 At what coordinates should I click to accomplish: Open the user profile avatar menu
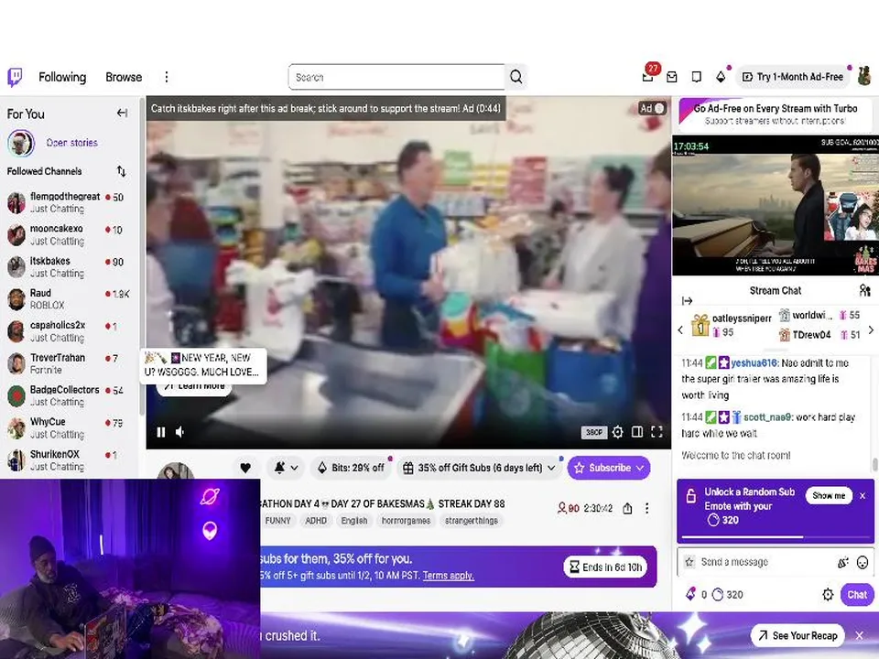point(863,76)
